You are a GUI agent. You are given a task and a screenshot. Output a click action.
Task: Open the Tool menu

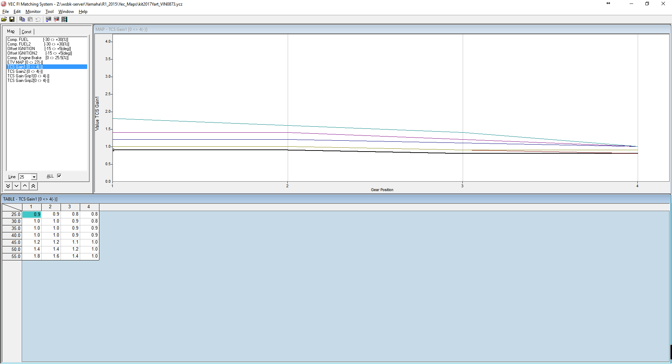49,12
